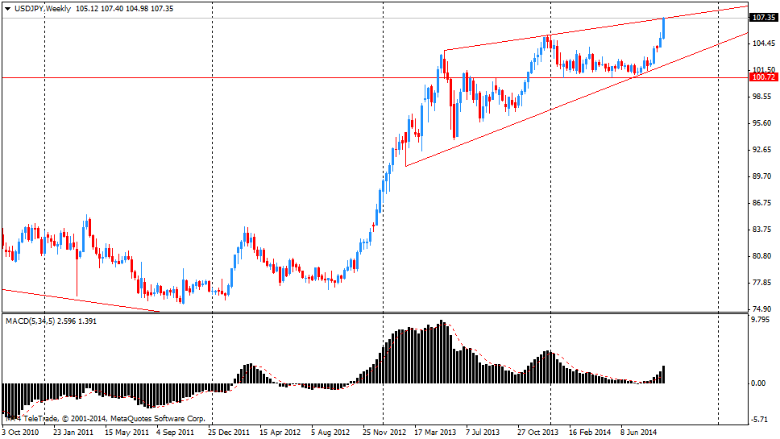This screenshot has height=439, width=780.
Task: Click the 5 Aug 2012 date label
Action: coord(331,432)
